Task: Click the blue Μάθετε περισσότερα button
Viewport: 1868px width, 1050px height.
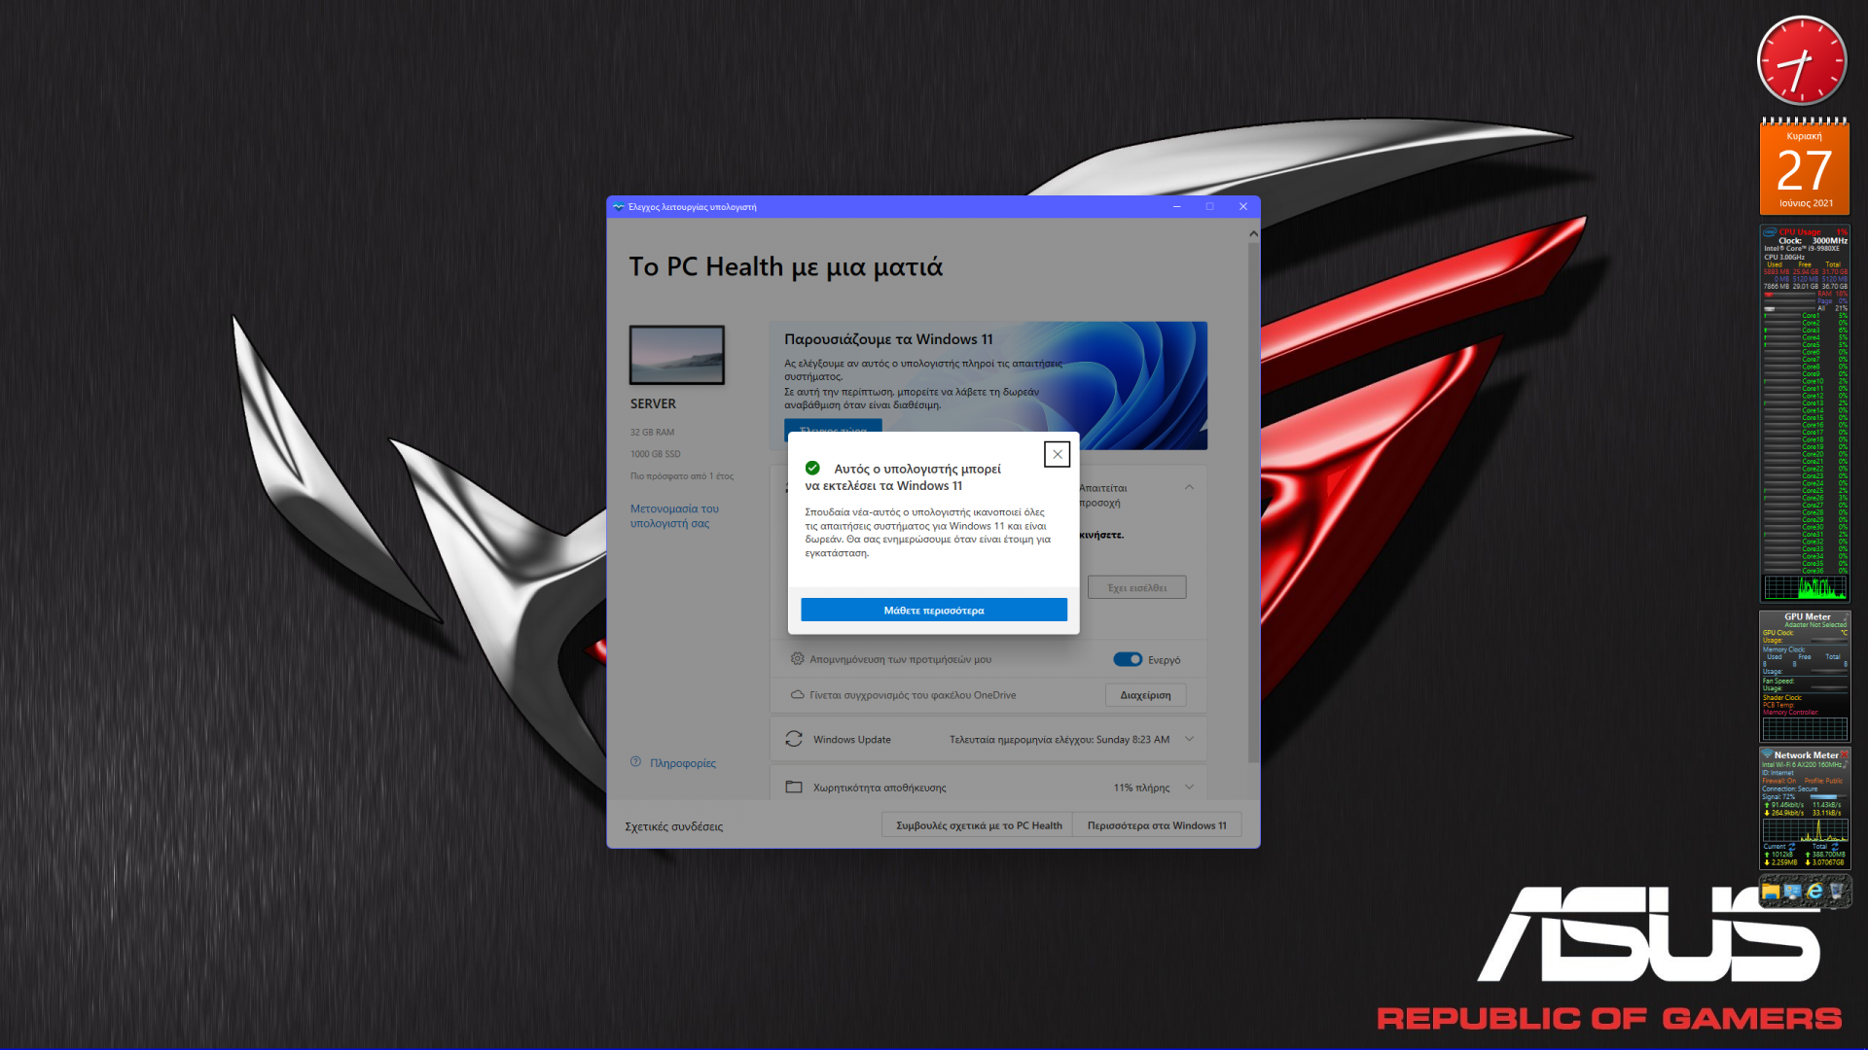Action: pyautogui.click(x=933, y=610)
